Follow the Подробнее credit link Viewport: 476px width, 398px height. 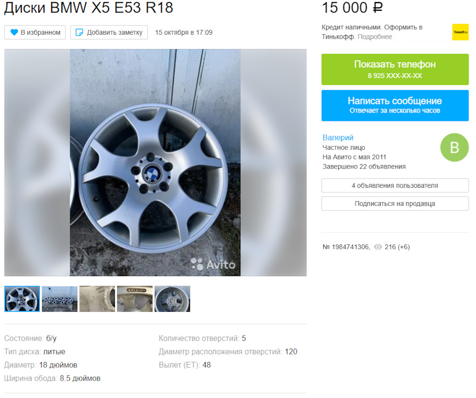pyautogui.click(x=375, y=37)
